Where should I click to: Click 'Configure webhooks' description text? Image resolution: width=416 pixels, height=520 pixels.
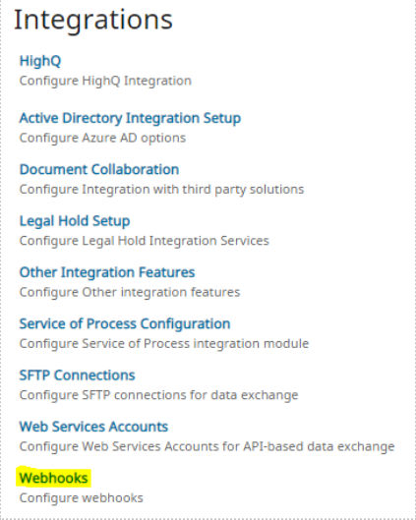tap(82, 498)
